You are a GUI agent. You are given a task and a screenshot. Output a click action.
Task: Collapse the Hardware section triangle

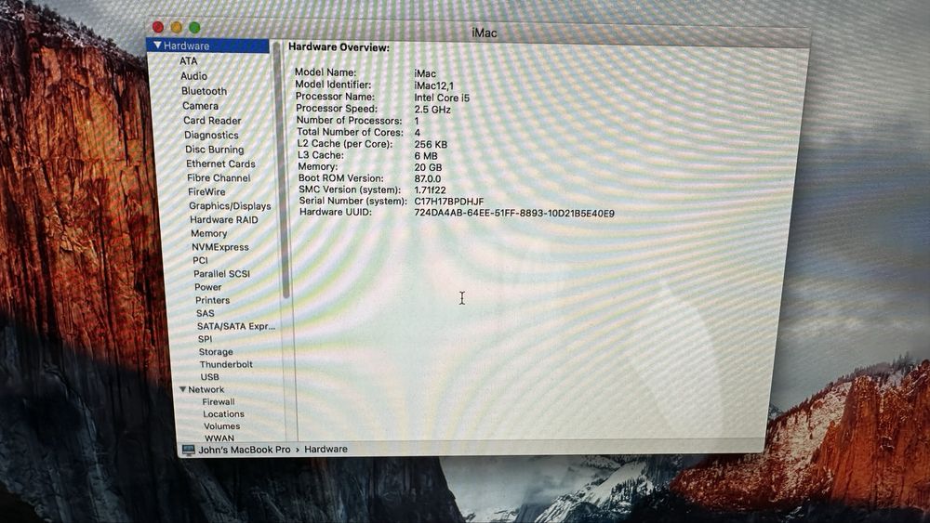coord(157,45)
